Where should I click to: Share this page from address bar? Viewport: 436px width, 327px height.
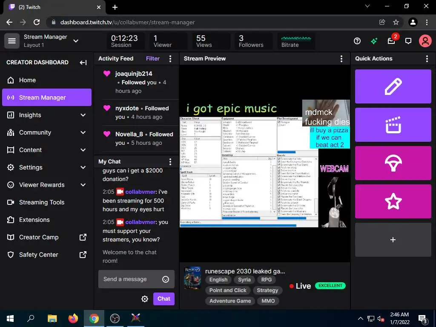[x=382, y=22]
